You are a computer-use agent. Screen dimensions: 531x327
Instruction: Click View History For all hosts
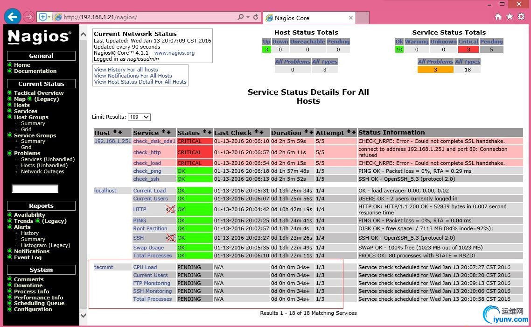click(x=126, y=70)
